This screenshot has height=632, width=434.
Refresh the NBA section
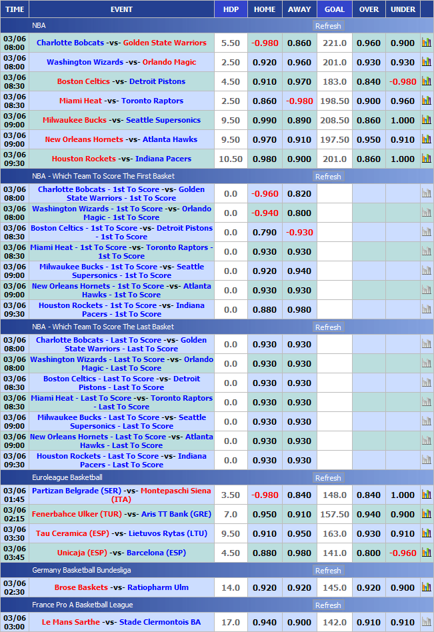328,26
